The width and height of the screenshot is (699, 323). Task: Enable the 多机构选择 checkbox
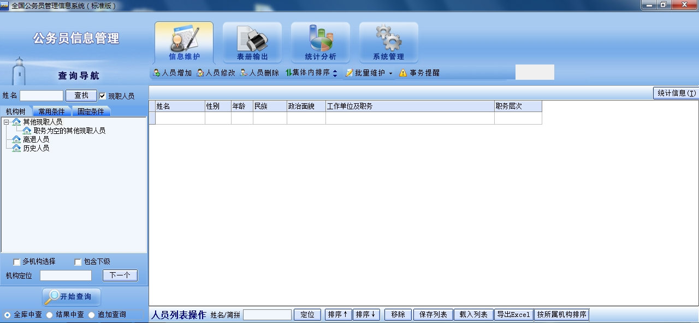(17, 262)
